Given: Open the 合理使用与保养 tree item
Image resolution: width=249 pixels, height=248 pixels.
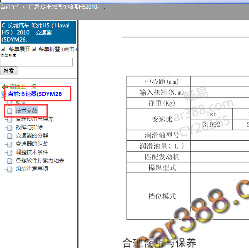Looking at the screenshot, I should [x=34, y=119].
